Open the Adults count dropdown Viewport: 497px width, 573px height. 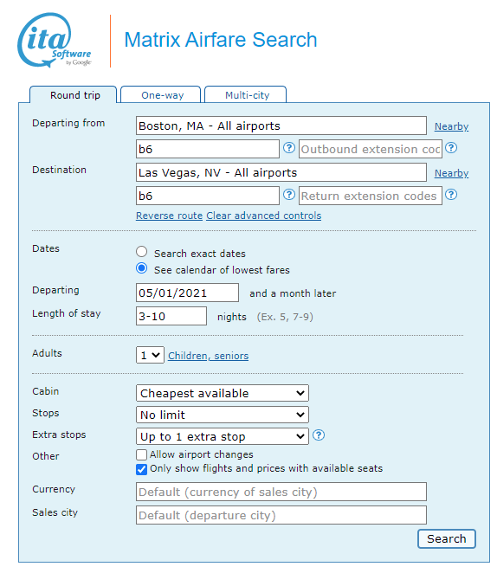[150, 355]
